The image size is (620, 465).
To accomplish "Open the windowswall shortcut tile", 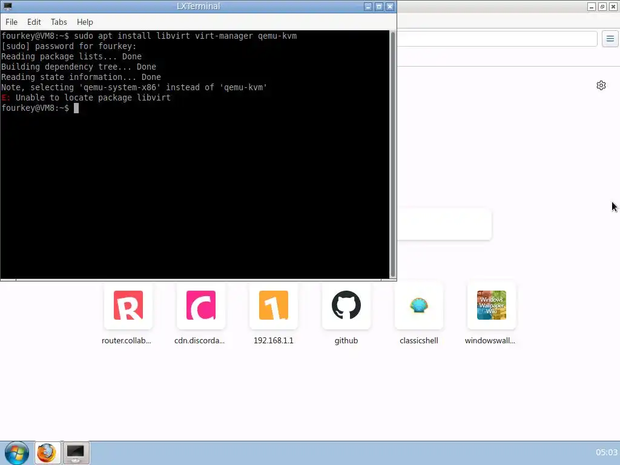I will coord(492,305).
